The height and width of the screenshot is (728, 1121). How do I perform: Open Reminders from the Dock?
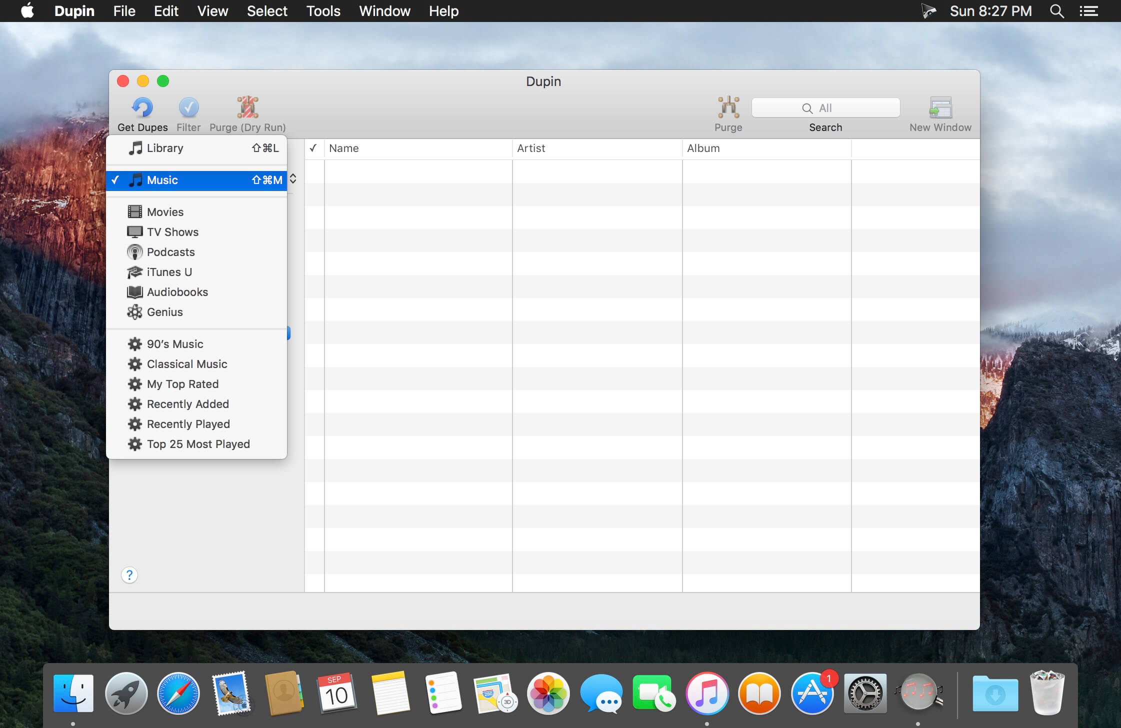[x=443, y=693]
